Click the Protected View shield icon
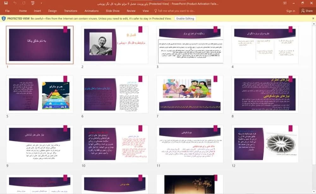The height and width of the screenshot is (194, 316). click(x=3, y=19)
